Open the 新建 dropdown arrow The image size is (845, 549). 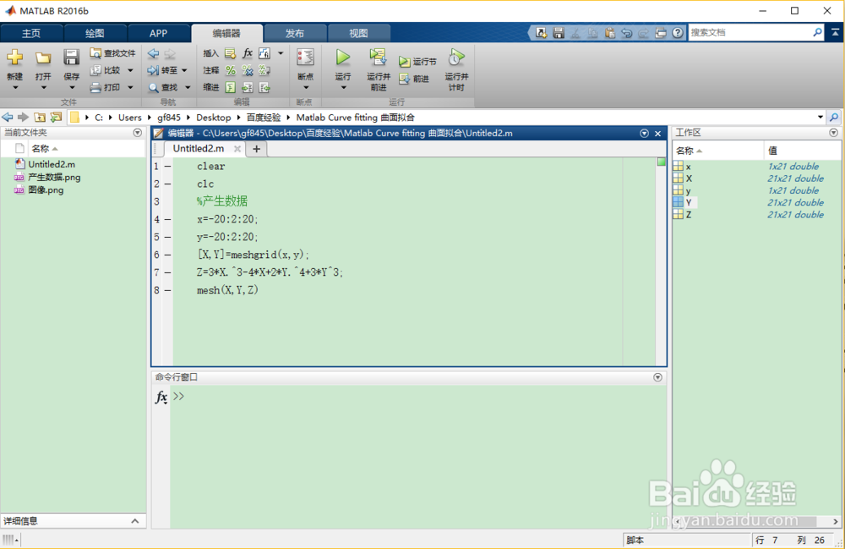tap(15, 88)
